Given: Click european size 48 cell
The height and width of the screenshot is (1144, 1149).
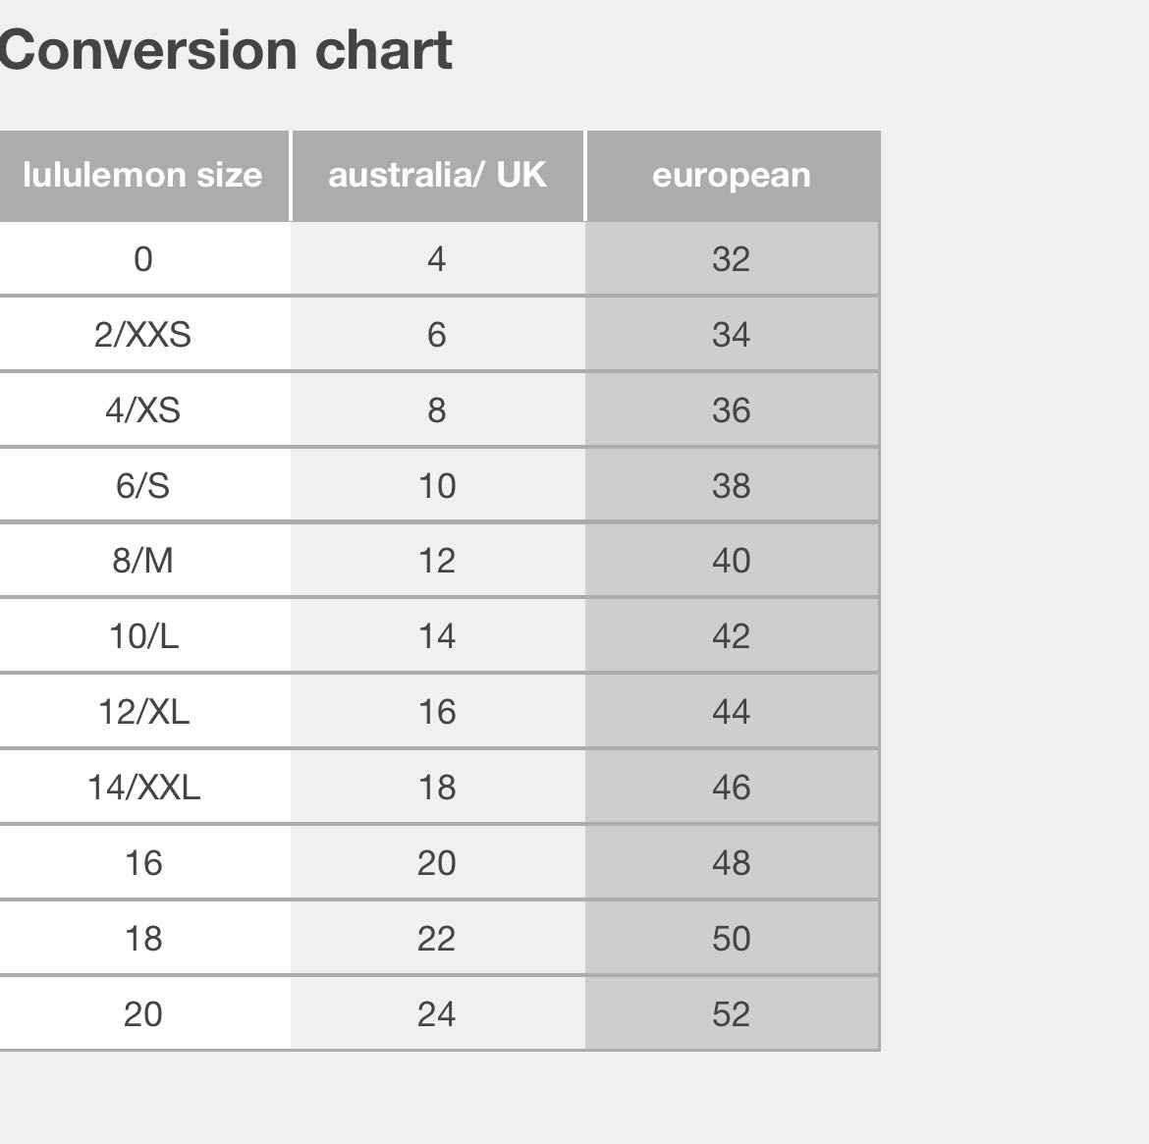Looking at the screenshot, I should point(732,862).
